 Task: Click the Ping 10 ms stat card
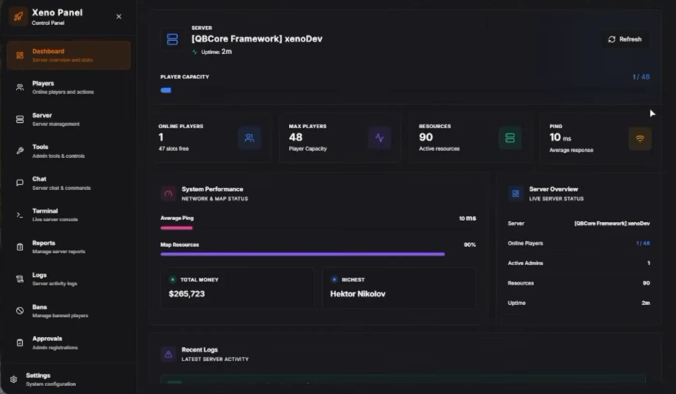[x=601, y=139]
